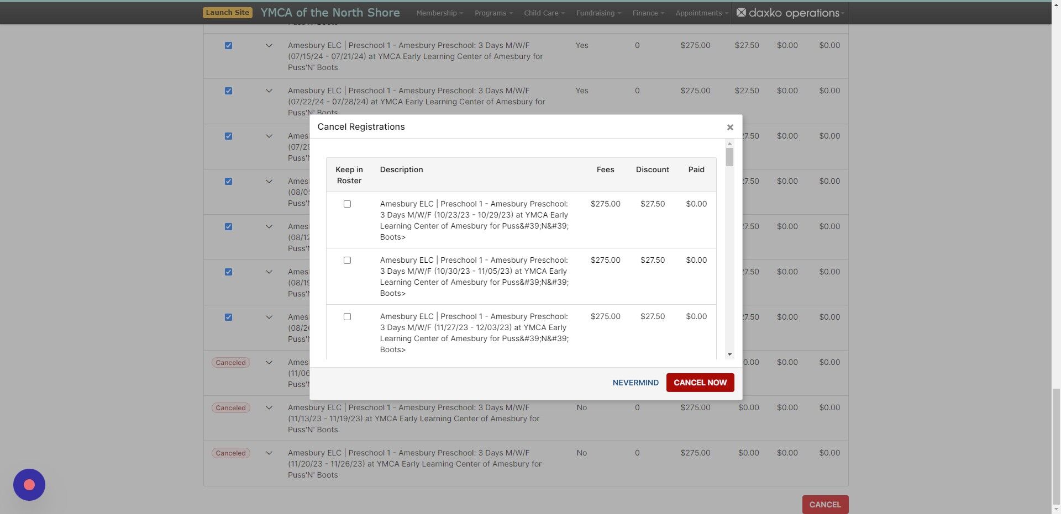This screenshot has width=1061, height=514.
Task: Uncheck the 07/15/24 registration row checkbox
Action: (x=228, y=46)
